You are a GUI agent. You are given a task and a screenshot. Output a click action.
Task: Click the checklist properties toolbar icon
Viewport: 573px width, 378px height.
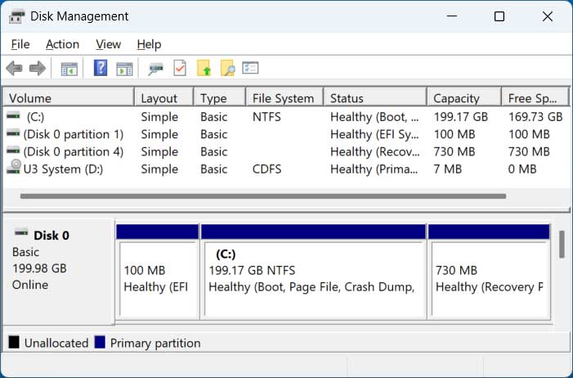tap(251, 69)
